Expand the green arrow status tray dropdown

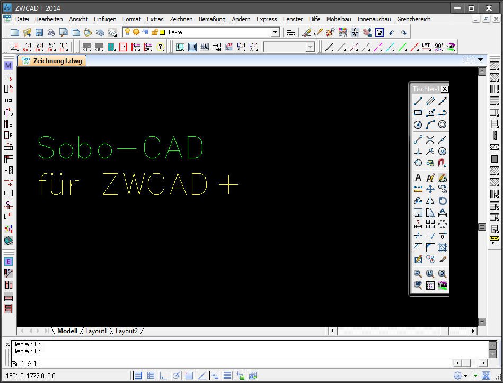[475, 376]
